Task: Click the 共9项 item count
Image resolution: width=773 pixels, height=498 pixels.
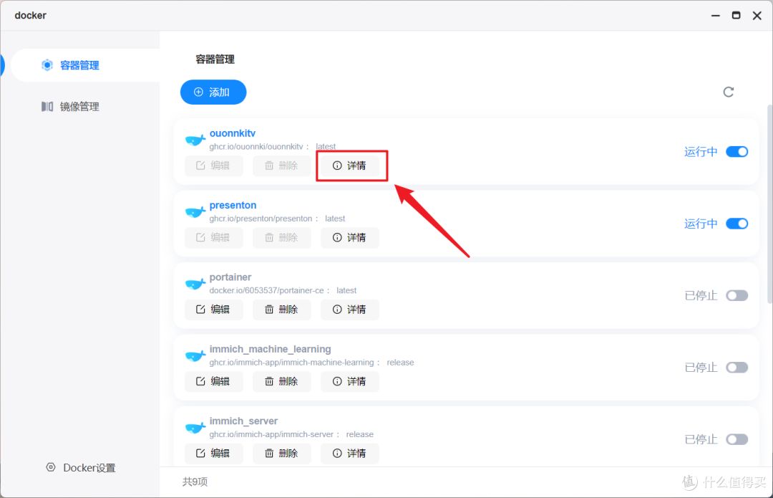Action: 195,482
